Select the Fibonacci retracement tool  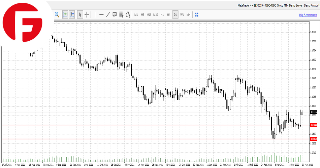click(x=121, y=14)
